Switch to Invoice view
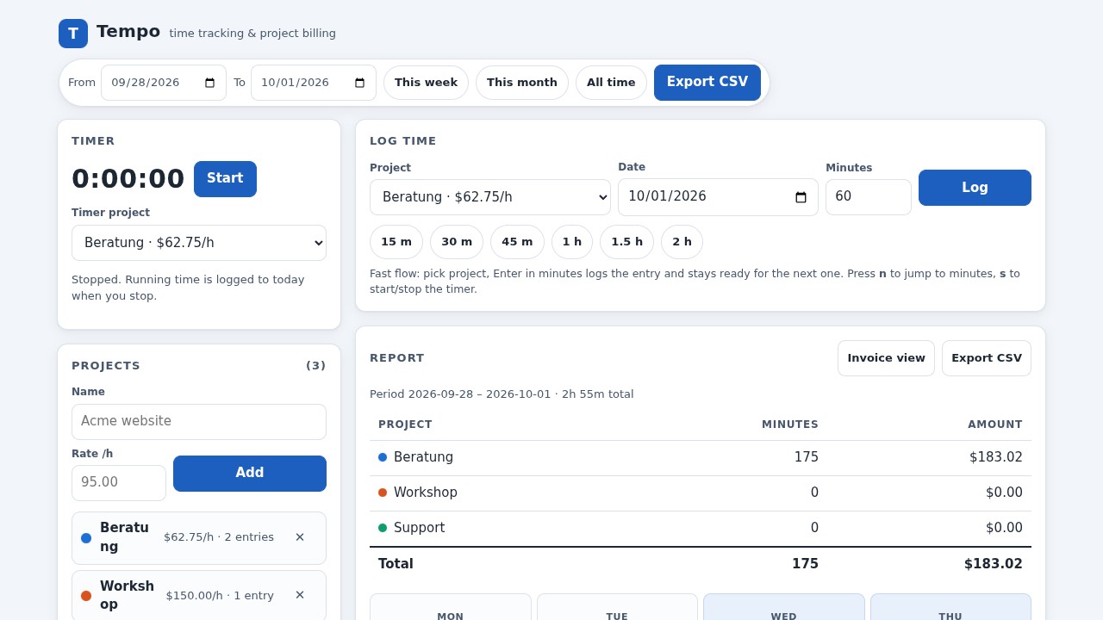This screenshot has height=620, width=1103. click(886, 358)
